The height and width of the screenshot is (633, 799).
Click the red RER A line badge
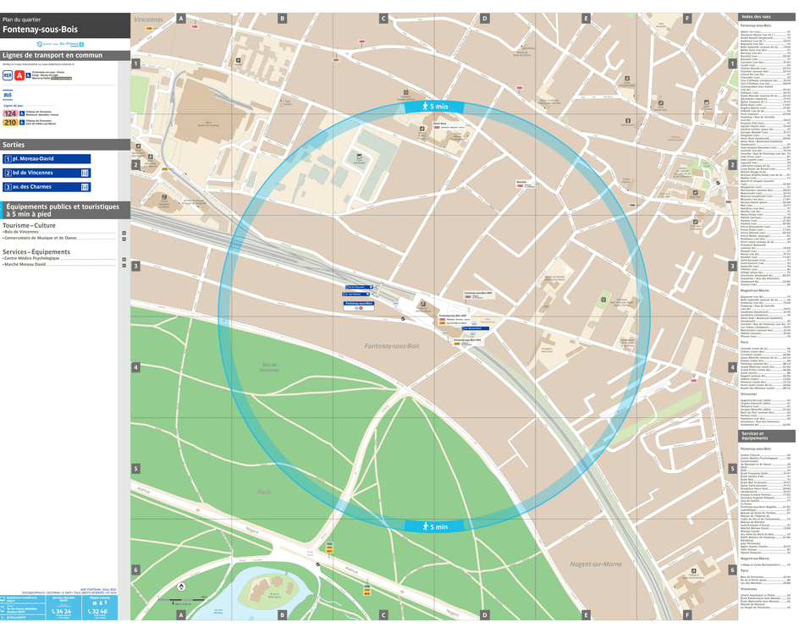[x=18, y=75]
